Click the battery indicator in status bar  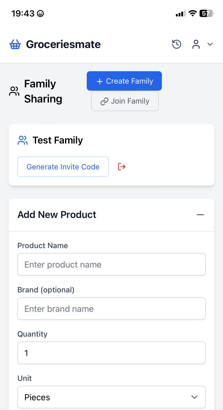pyautogui.click(x=206, y=13)
